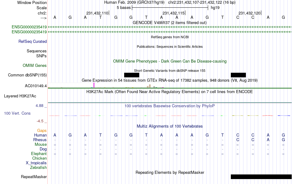Click the RefSeq Curated track label

[32, 42]
